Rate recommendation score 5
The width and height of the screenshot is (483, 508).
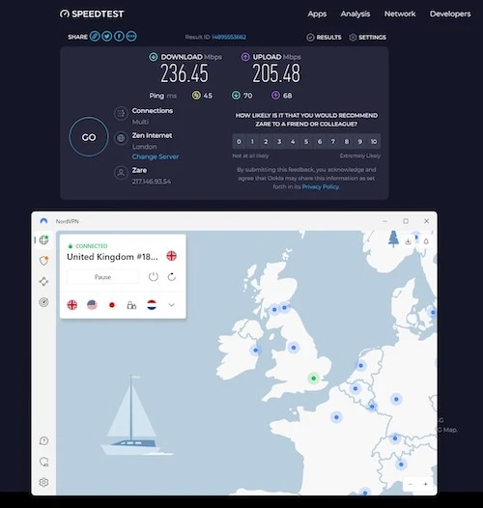(306, 142)
